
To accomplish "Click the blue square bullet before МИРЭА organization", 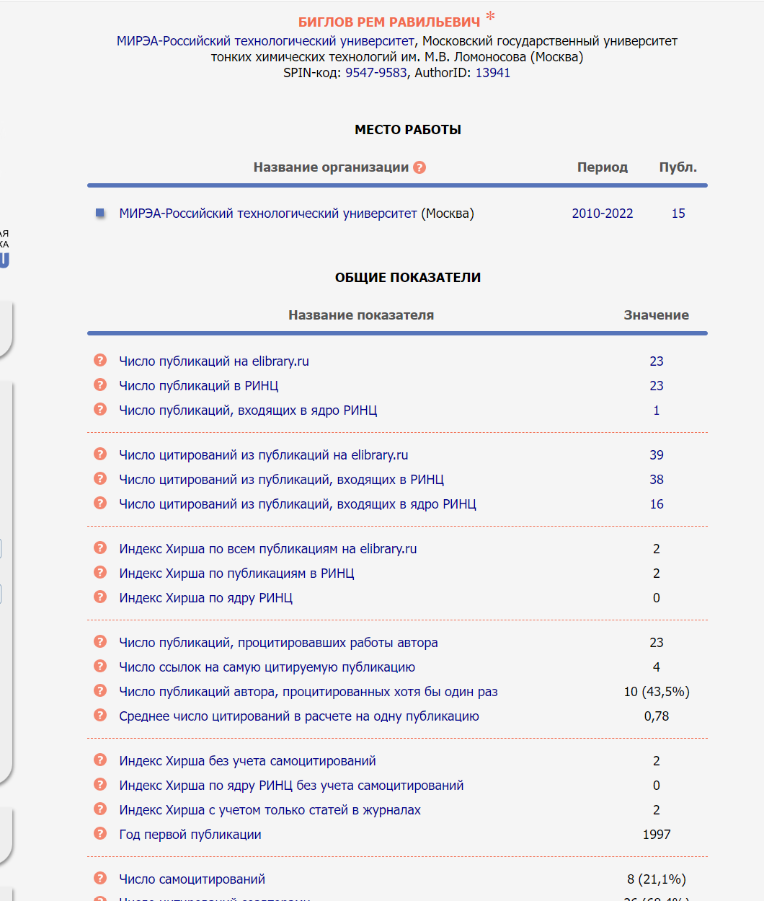I will (x=100, y=213).
